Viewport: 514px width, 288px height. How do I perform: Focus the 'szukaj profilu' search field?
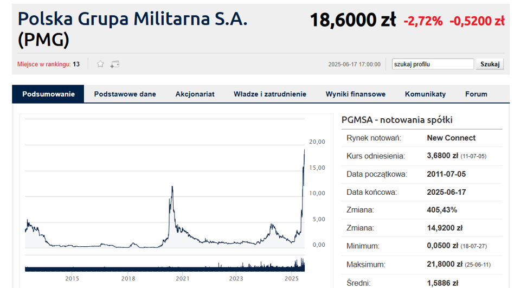pos(433,64)
